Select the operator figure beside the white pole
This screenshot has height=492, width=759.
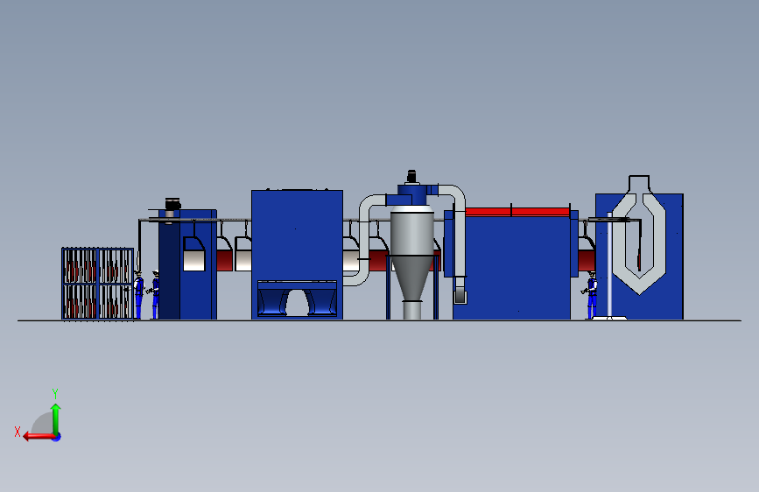pos(591,295)
